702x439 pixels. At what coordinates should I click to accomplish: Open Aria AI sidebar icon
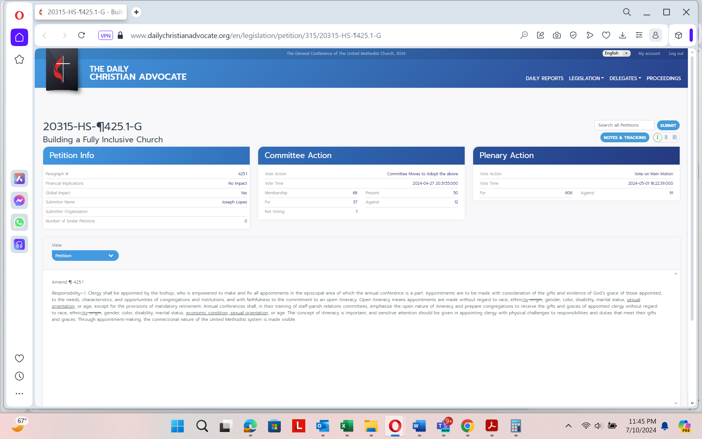[19, 179]
